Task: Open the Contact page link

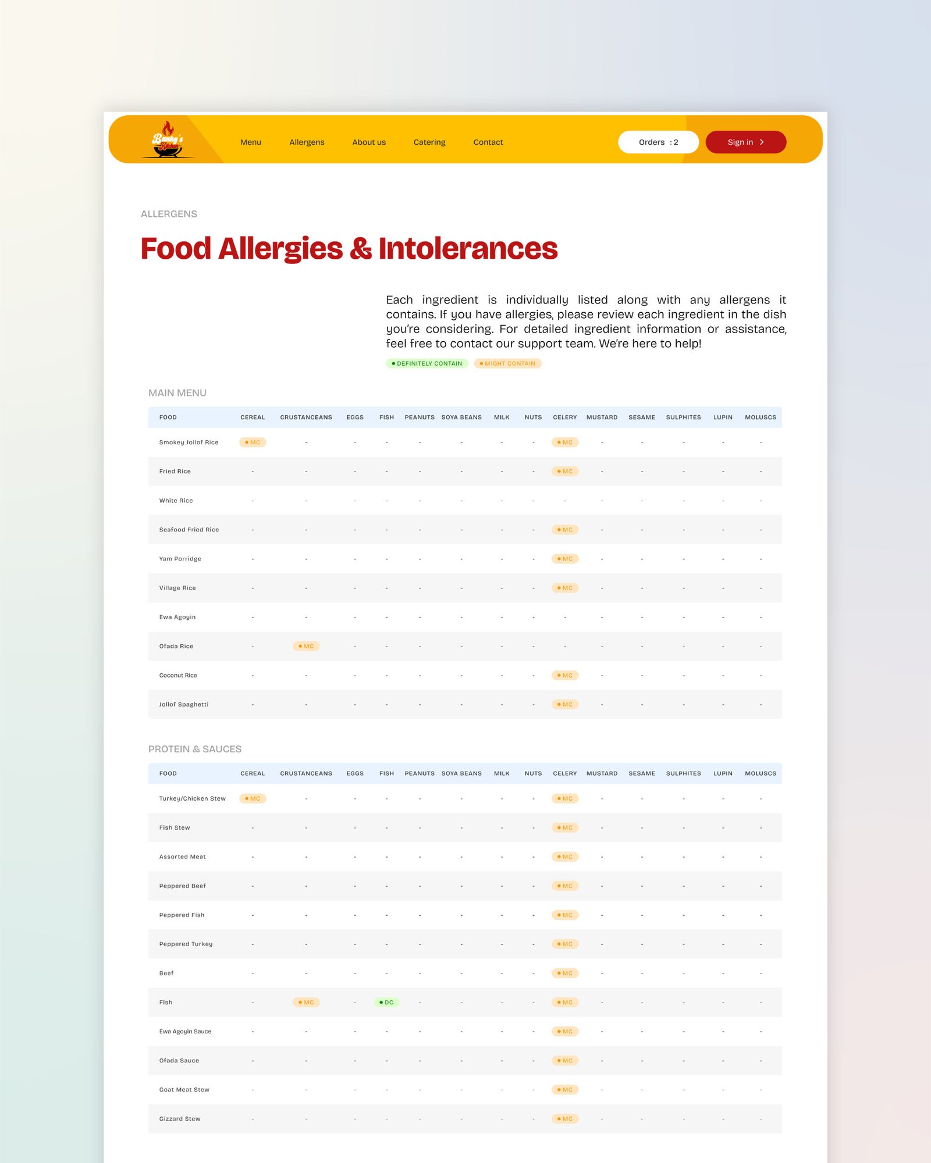Action: (488, 142)
